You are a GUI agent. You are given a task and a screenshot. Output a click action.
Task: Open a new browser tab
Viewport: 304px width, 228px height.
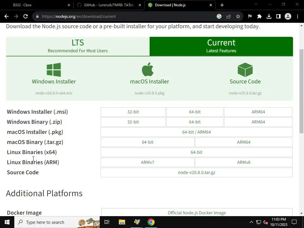[222, 5]
